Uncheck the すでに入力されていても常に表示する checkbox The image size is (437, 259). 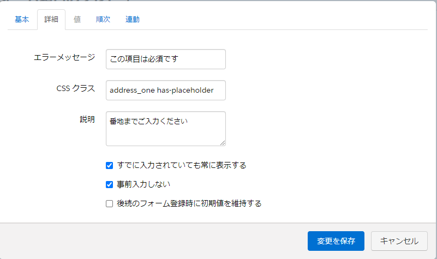(109, 165)
